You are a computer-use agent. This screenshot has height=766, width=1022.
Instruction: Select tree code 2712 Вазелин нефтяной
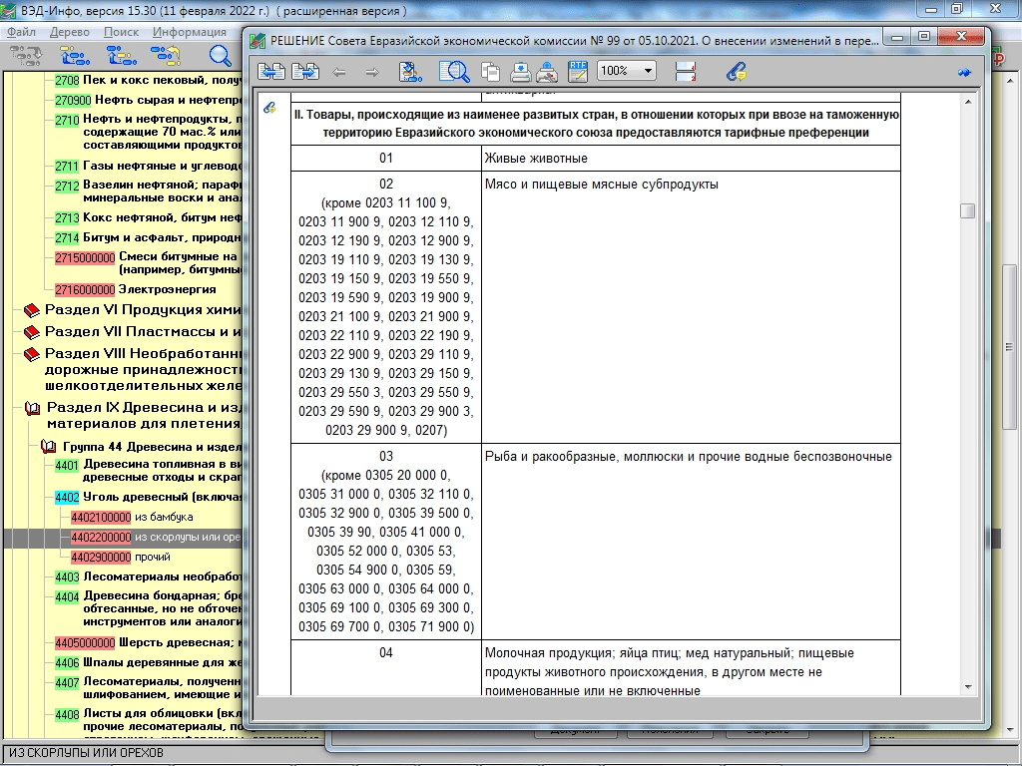67,186
